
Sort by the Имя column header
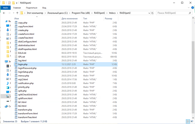(x=16, y=19)
